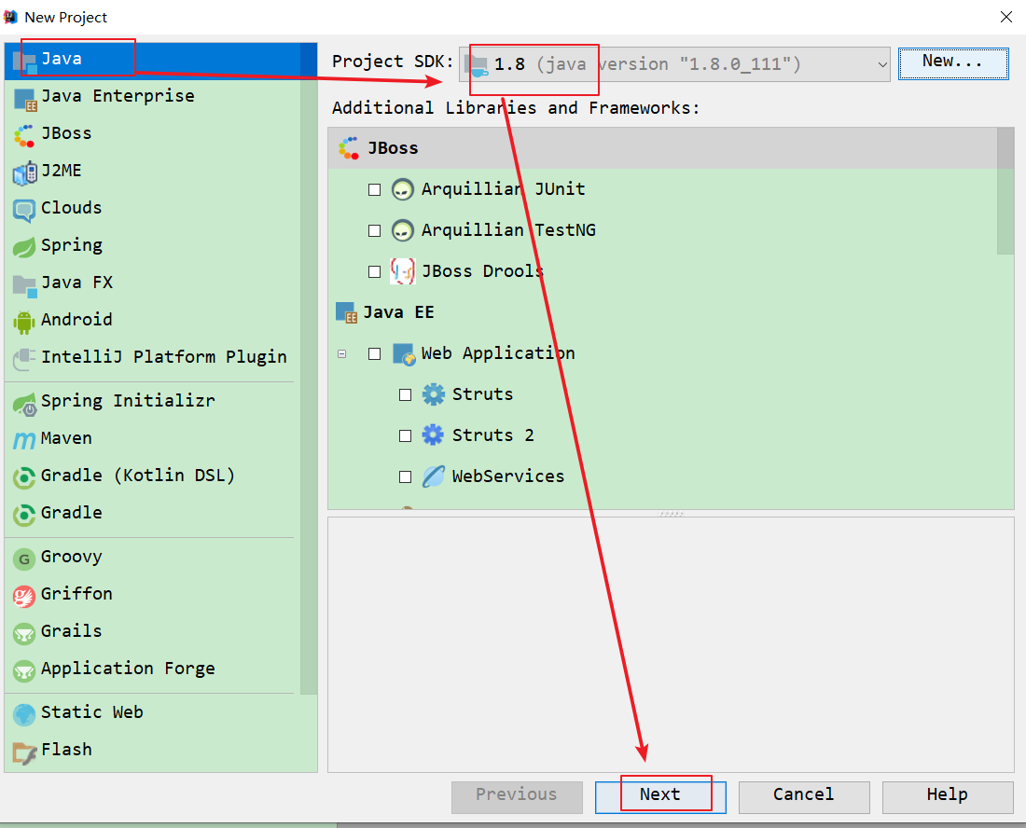Tick the Struts checkbox
Image resolution: width=1026 pixels, height=828 pixels.
405,395
